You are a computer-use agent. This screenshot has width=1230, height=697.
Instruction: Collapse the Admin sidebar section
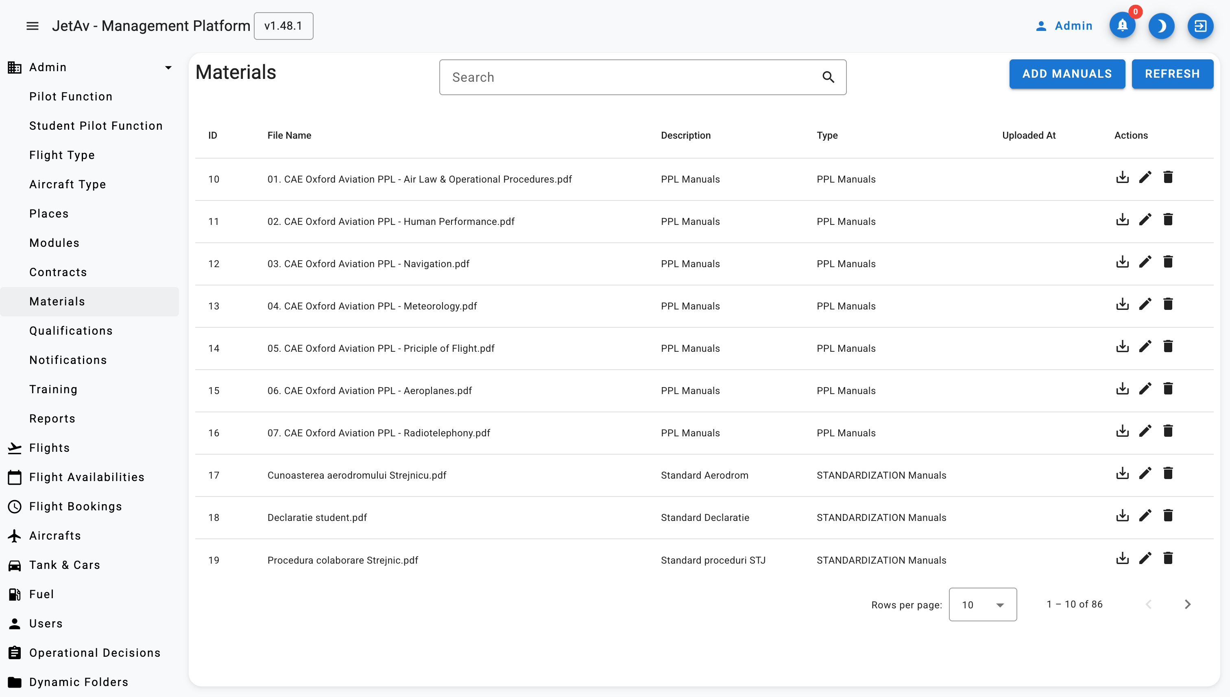[x=168, y=68]
